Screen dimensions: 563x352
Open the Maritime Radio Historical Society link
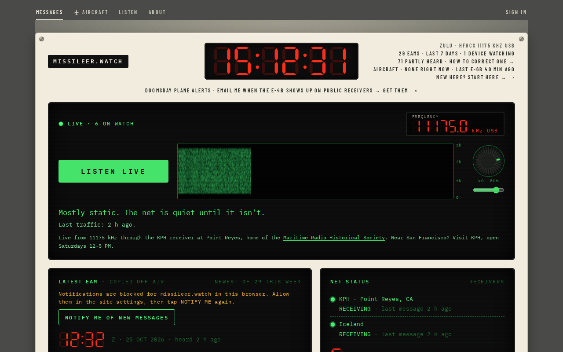pos(334,238)
